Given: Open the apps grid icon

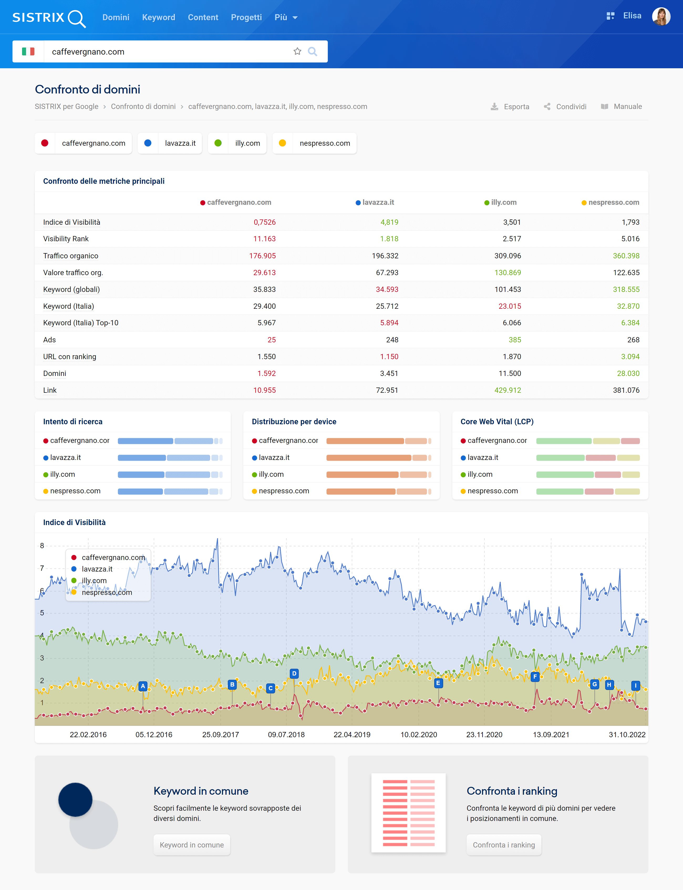Looking at the screenshot, I should point(610,16).
